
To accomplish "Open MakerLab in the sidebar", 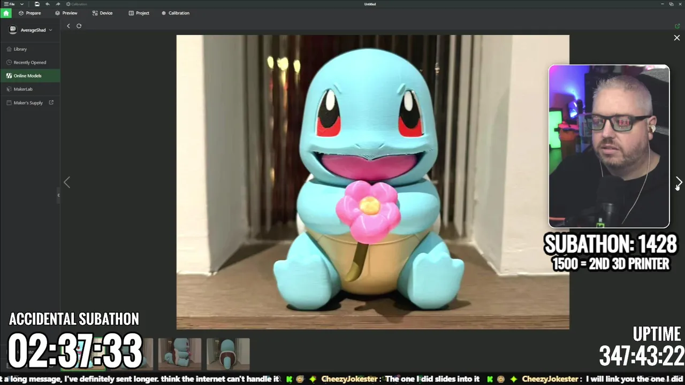I will (30, 89).
